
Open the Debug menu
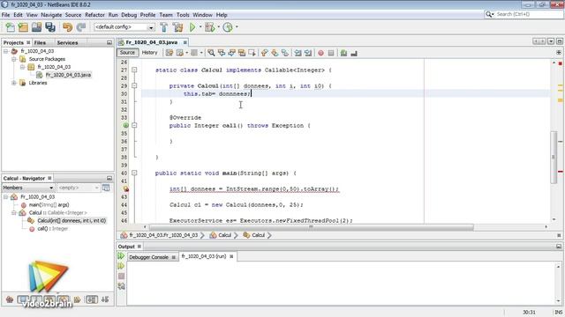129,15
